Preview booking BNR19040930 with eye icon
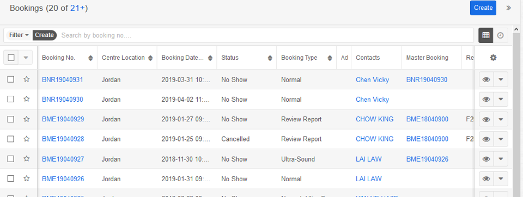 click(486, 100)
